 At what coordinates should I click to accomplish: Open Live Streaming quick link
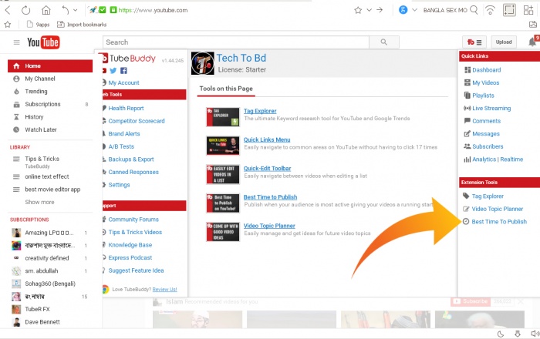coord(491,109)
